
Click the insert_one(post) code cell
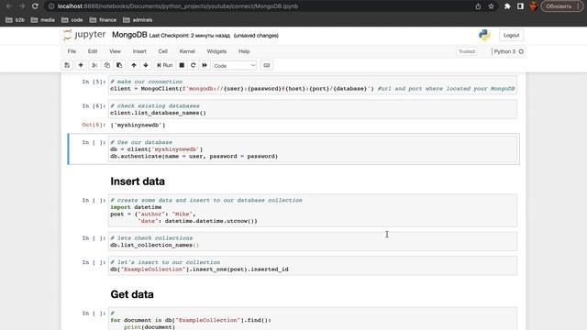point(313,266)
